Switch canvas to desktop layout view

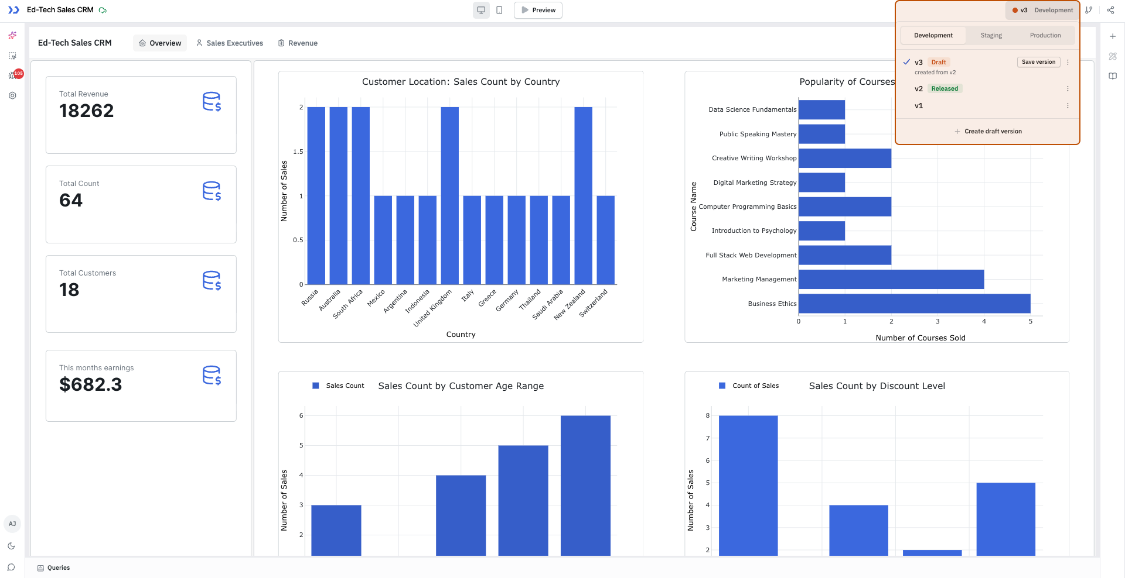pyautogui.click(x=481, y=10)
